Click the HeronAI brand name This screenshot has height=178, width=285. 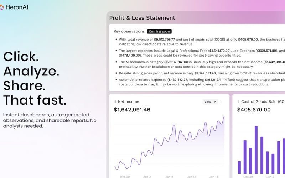(x=17, y=7)
